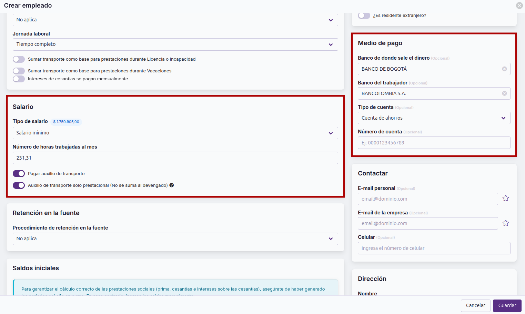Edit Número de horas trabajadas al mes

[175, 158]
